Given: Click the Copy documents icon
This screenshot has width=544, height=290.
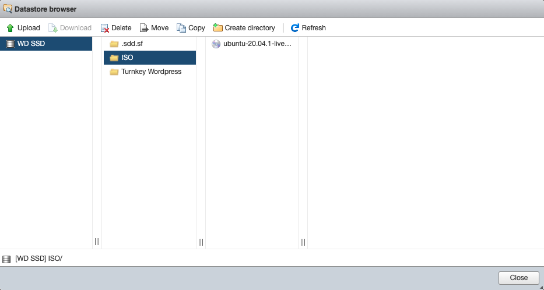Looking at the screenshot, I should [x=181, y=28].
